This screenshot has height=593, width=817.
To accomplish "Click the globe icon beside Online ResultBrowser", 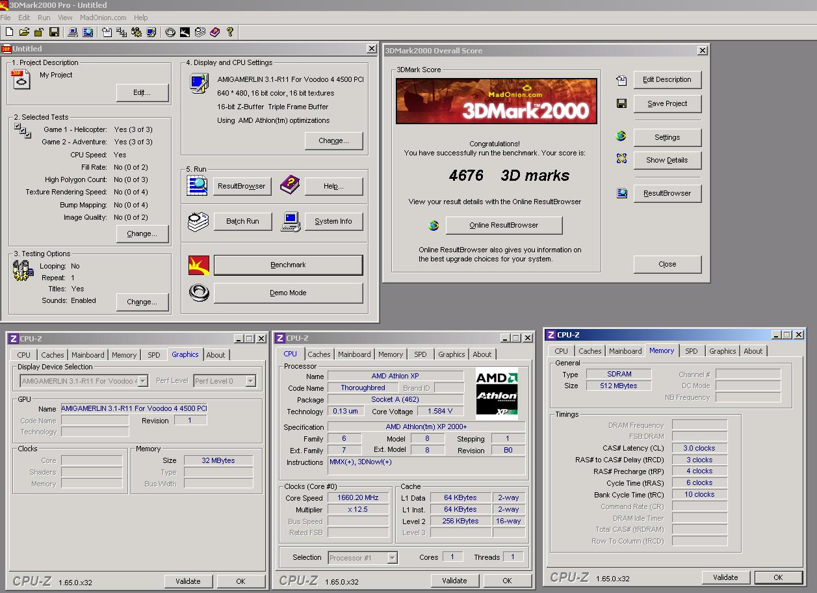I will [x=434, y=225].
